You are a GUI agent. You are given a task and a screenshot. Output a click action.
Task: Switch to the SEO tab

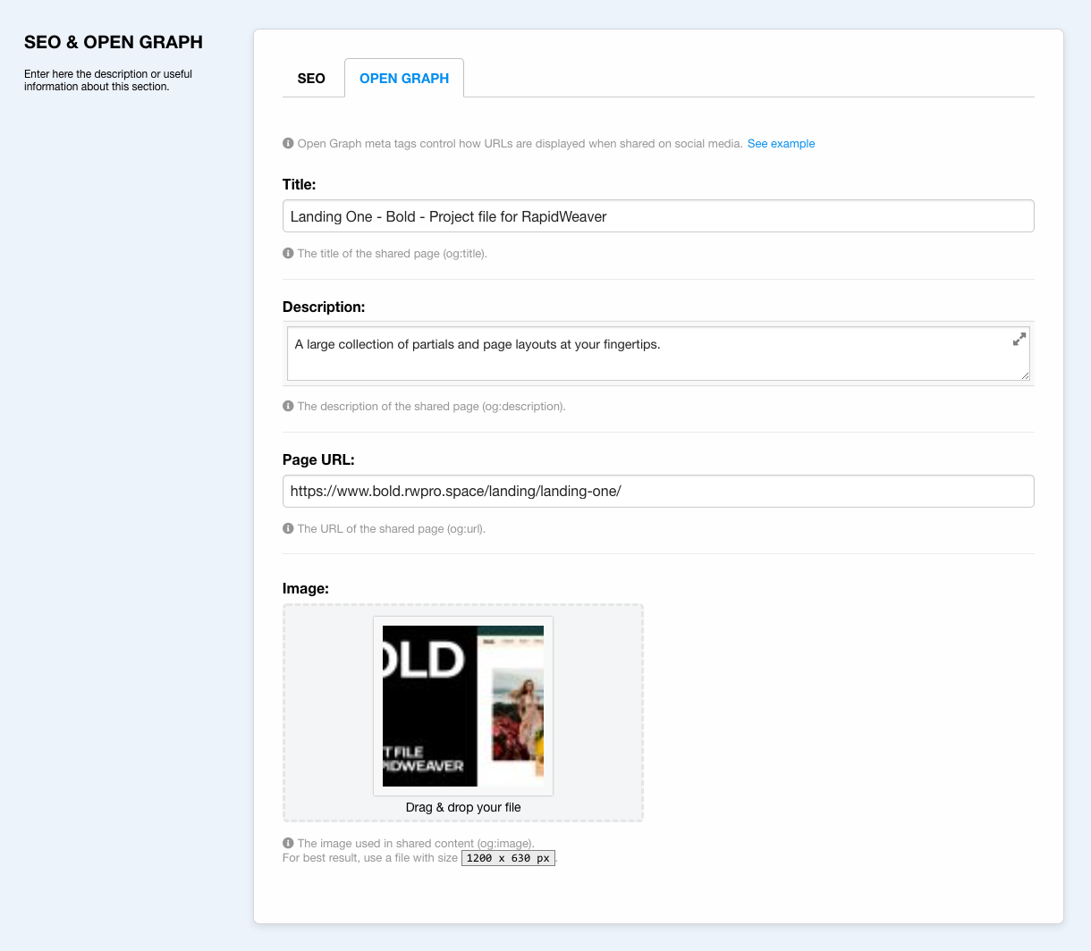[311, 79]
